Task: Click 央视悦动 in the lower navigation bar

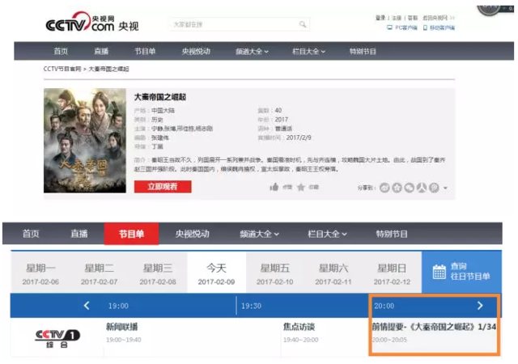Action: coord(193,234)
